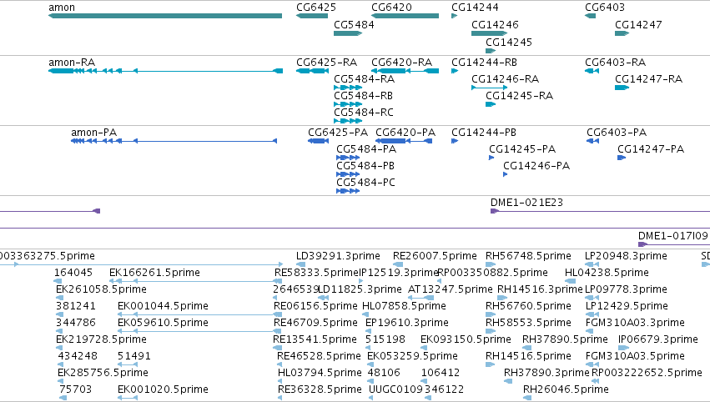Select the CG5484-PC protein glyph
This screenshot has height=402, width=710.
click(x=348, y=191)
